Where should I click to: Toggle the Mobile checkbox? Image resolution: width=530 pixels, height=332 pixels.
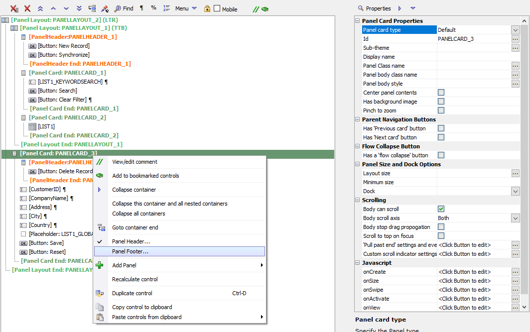coord(217,8)
